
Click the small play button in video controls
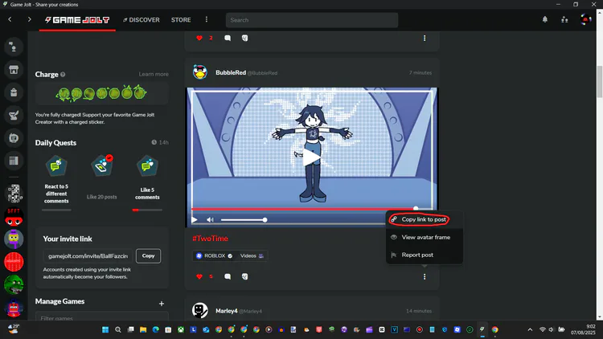click(x=195, y=220)
